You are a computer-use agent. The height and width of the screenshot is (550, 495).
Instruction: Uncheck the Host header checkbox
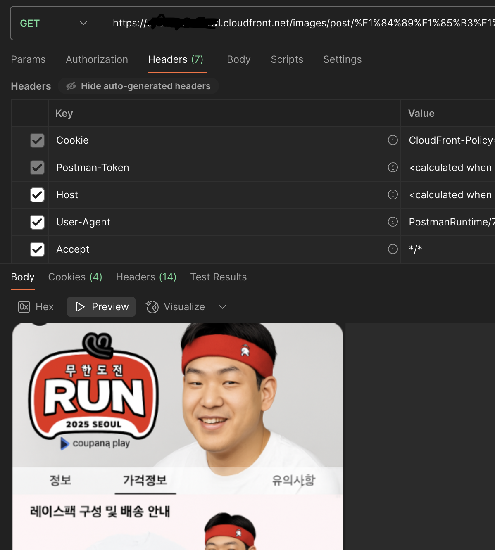click(x=37, y=195)
